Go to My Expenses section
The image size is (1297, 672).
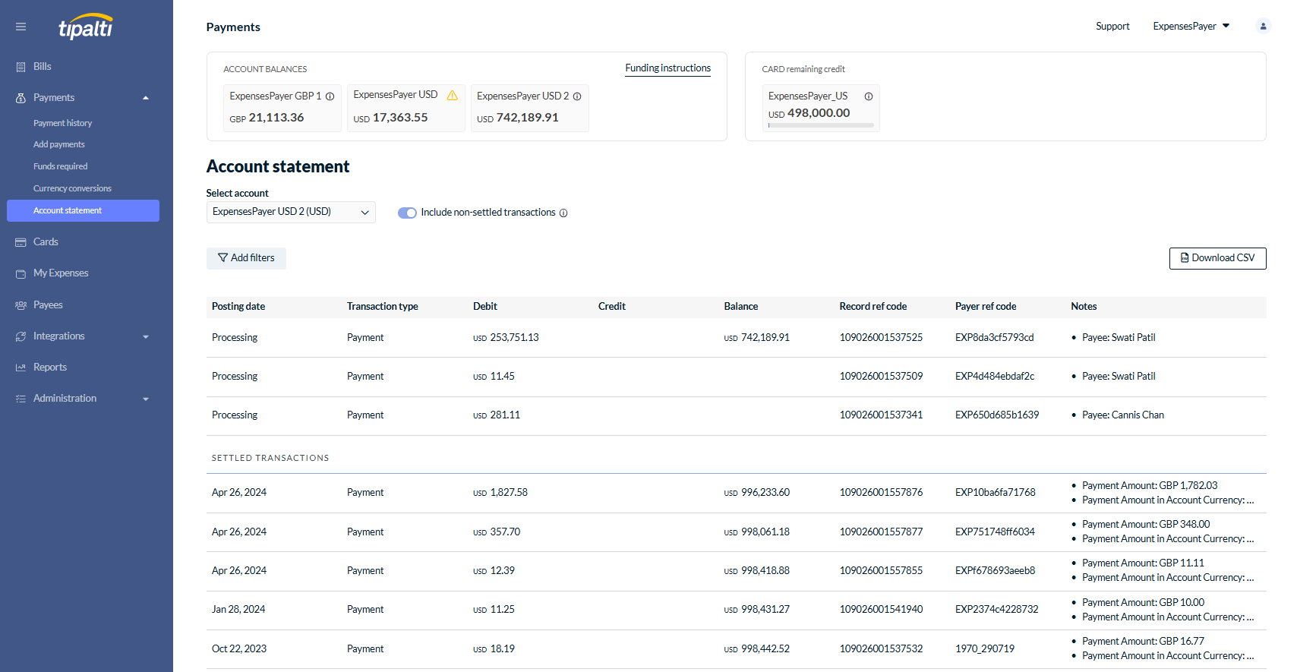pyautogui.click(x=61, y=273)
